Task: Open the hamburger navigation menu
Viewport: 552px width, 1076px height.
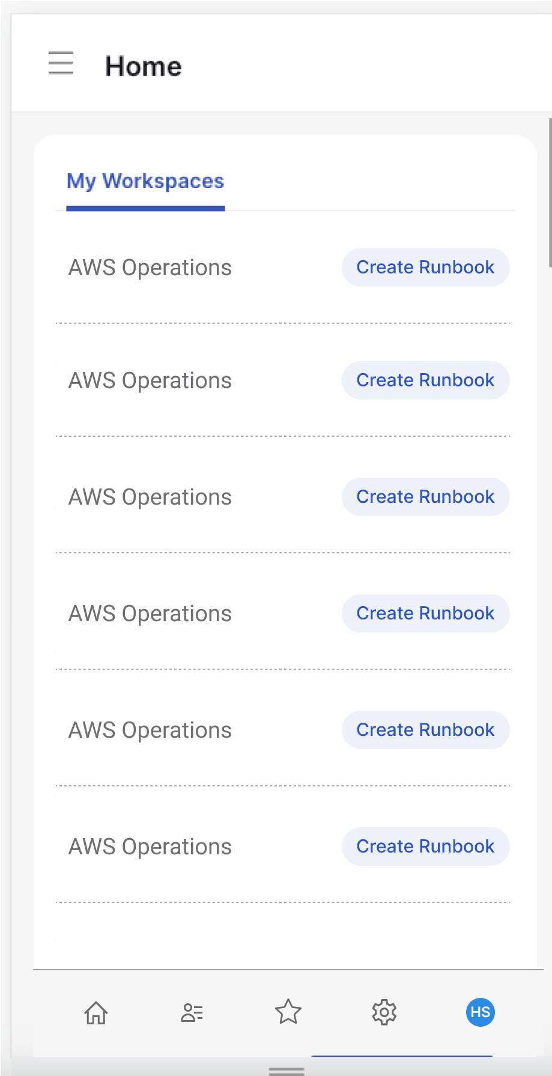Action: (61, 63)
